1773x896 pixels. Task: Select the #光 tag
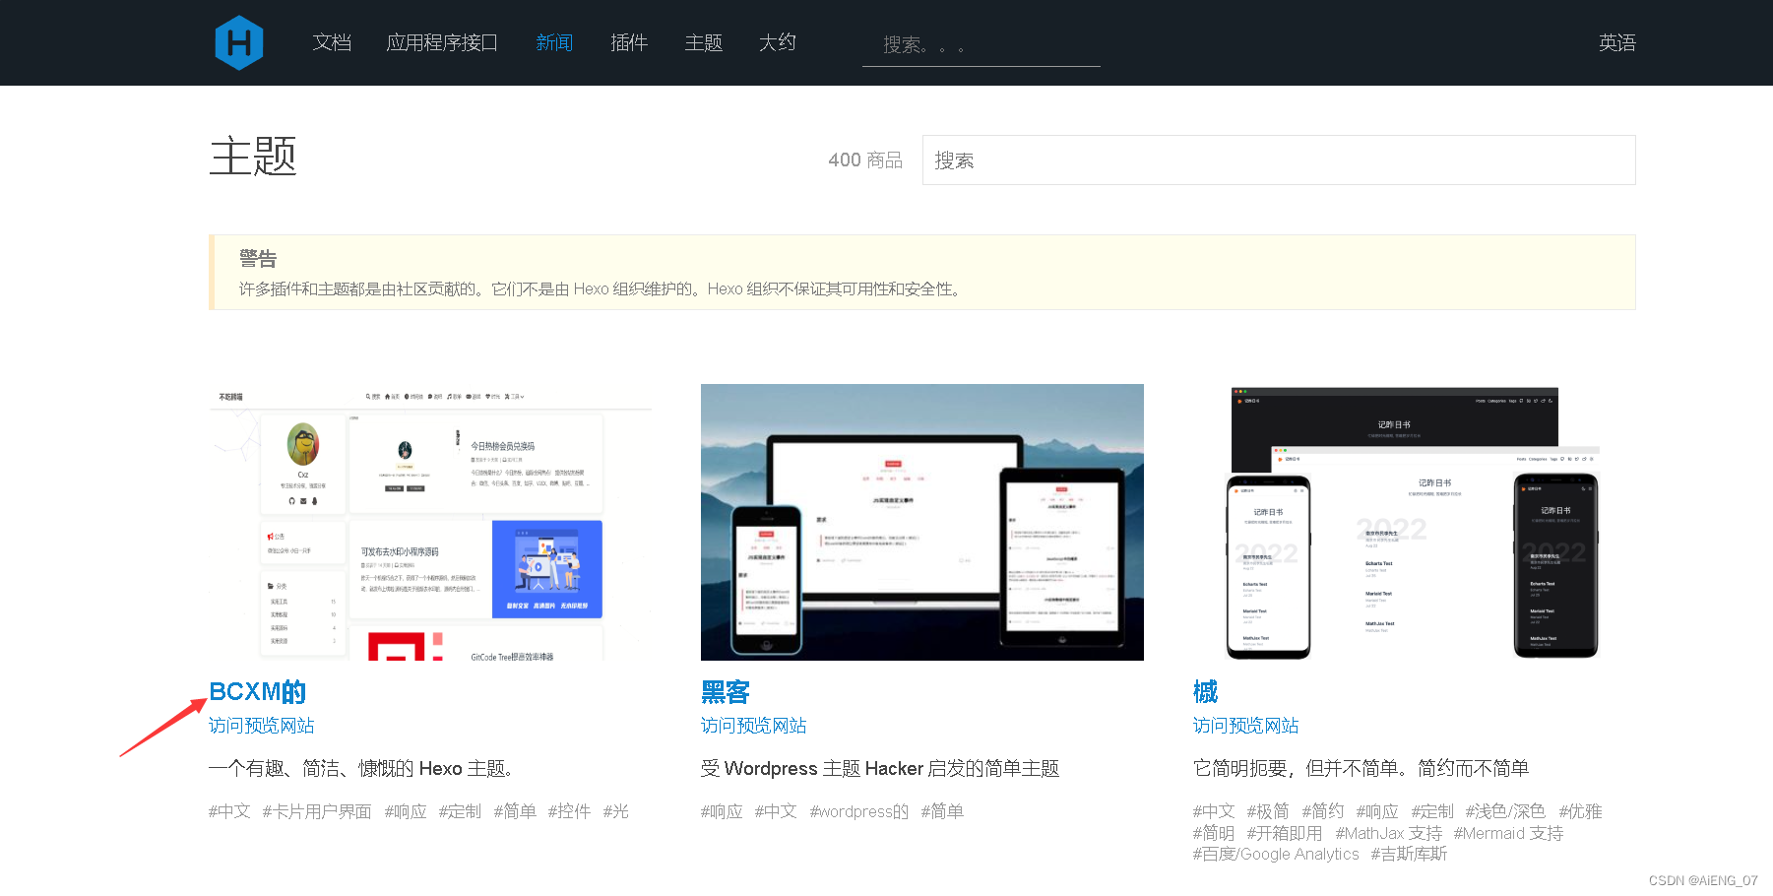point(615,811)
